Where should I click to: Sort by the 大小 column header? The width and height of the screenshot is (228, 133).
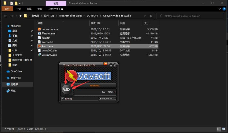146,23
